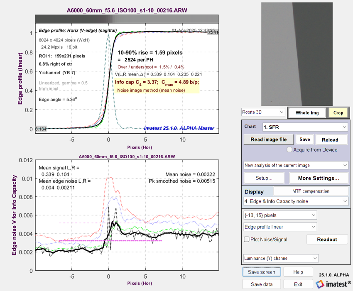Click the Save button beside Reload
Image resolution: width=353 pixels, height=291 pixels.
(x=305, y=139)
